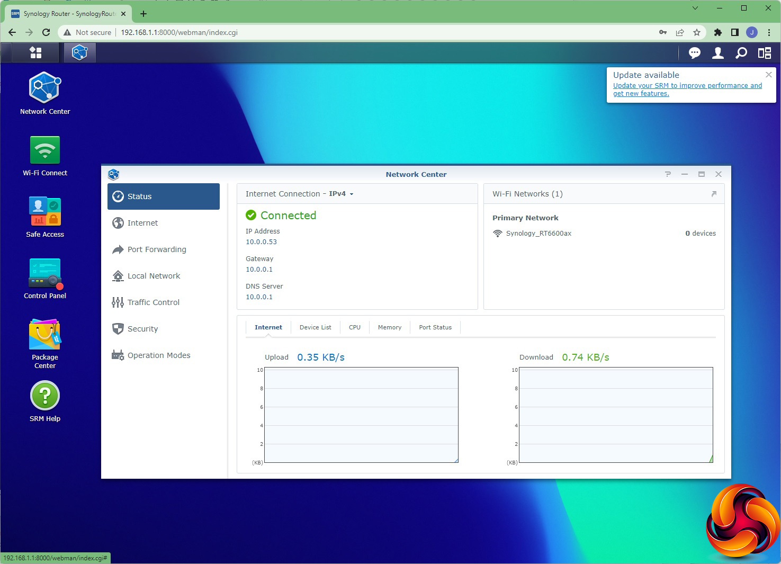Launch the Network Center desktop icon
The width and height of the screenshot is (781, 564).
45,94
